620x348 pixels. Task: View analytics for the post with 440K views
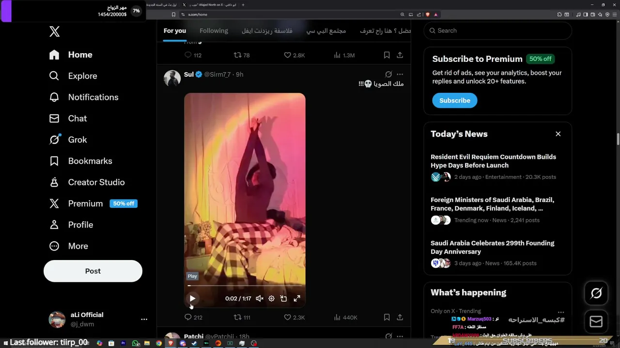[x=345, y=318]
